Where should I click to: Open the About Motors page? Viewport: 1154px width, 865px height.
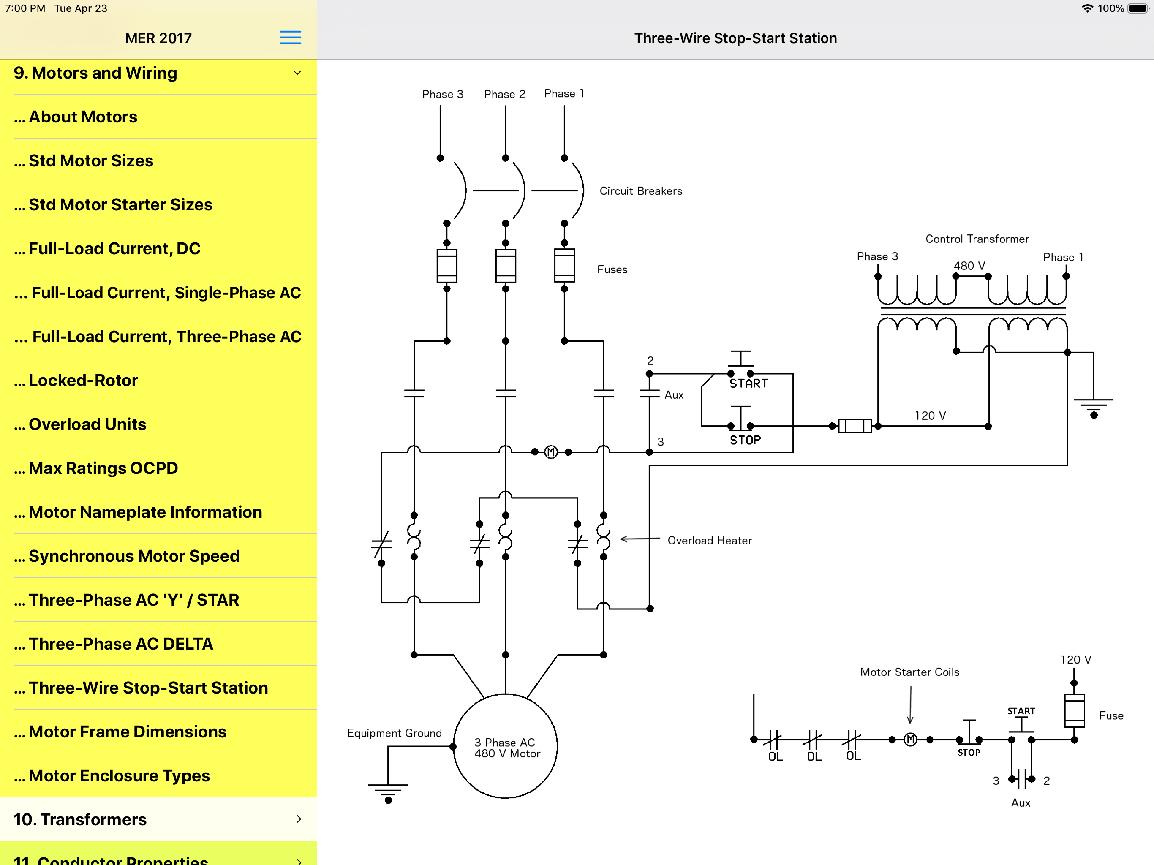[84, 117]
